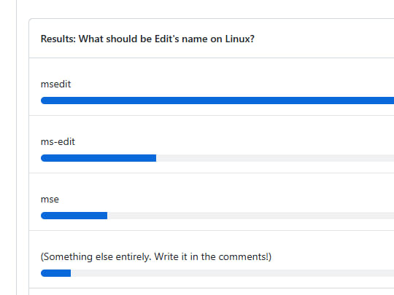The width and height of the screenshot is (394, 295).
Task: Click gray unfilled part of 'Something else' bar
Action: (233, 273)
